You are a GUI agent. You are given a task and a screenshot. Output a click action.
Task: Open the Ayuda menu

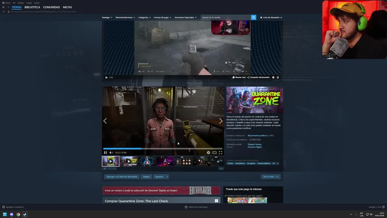click(37, 3)
